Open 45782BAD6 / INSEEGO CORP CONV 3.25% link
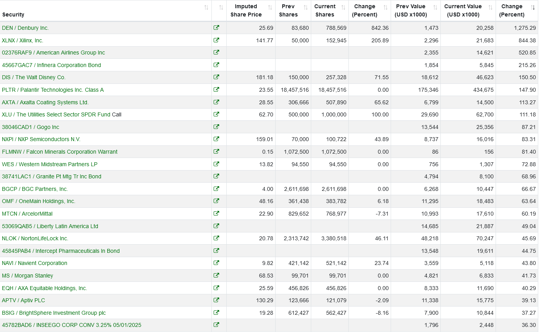The image size is (541, 332). [x=72, y=325]
